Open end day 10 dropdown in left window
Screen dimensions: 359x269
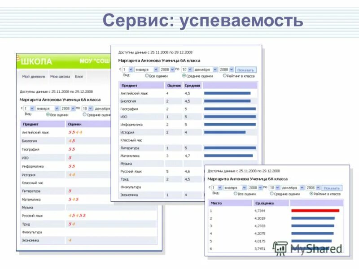pos(87,108)
